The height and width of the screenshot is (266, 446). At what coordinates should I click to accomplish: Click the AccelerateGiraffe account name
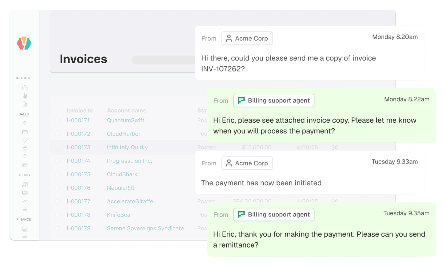pyautogui.click(x=130, y=202)
